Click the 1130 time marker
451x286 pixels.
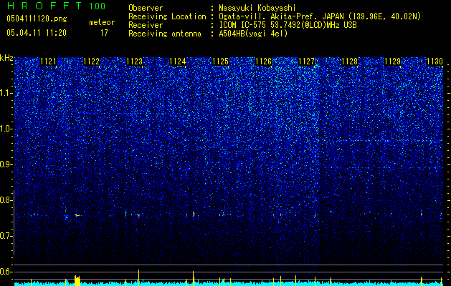tap(435, 61)
